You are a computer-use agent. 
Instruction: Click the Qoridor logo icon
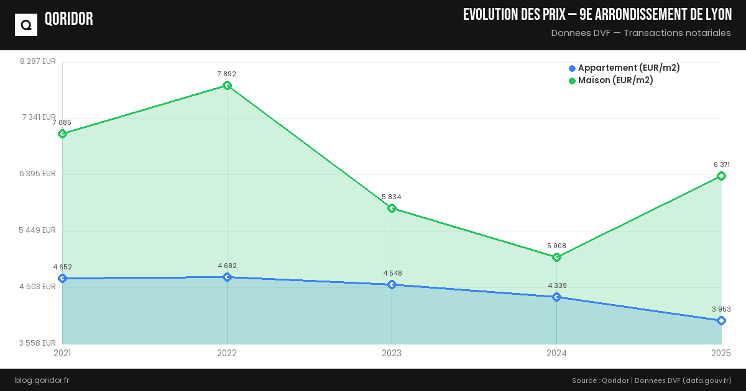pyautogui.click(x=26, y=25)
